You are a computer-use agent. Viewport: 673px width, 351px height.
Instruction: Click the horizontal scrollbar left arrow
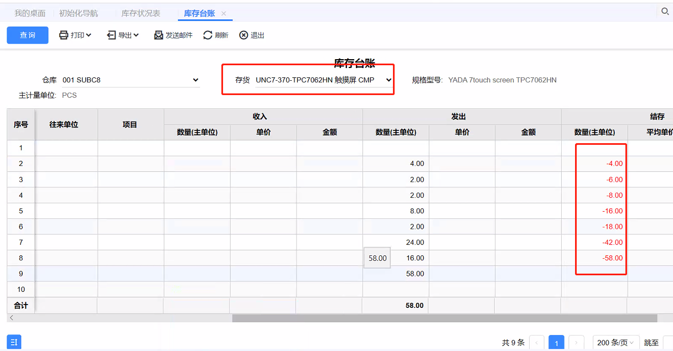[x=12, y=318]
